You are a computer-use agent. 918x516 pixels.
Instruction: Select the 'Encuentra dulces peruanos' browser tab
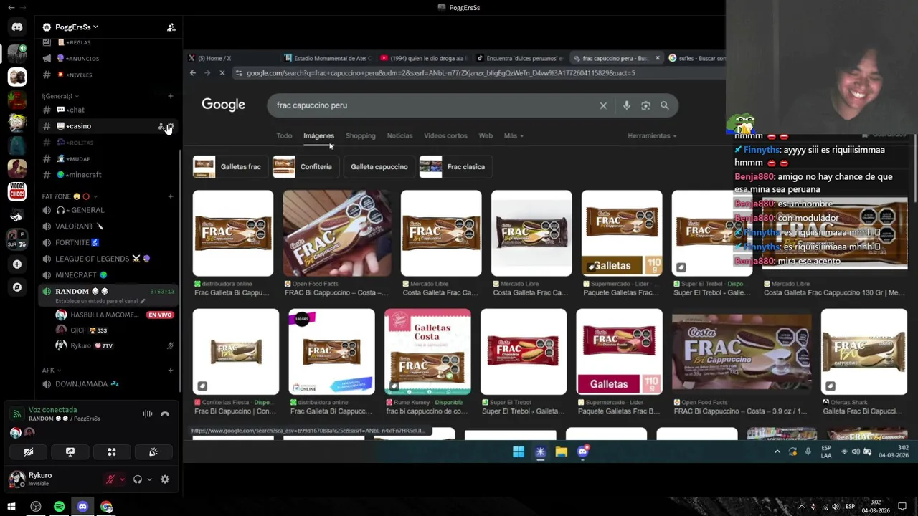click(519, 58)
